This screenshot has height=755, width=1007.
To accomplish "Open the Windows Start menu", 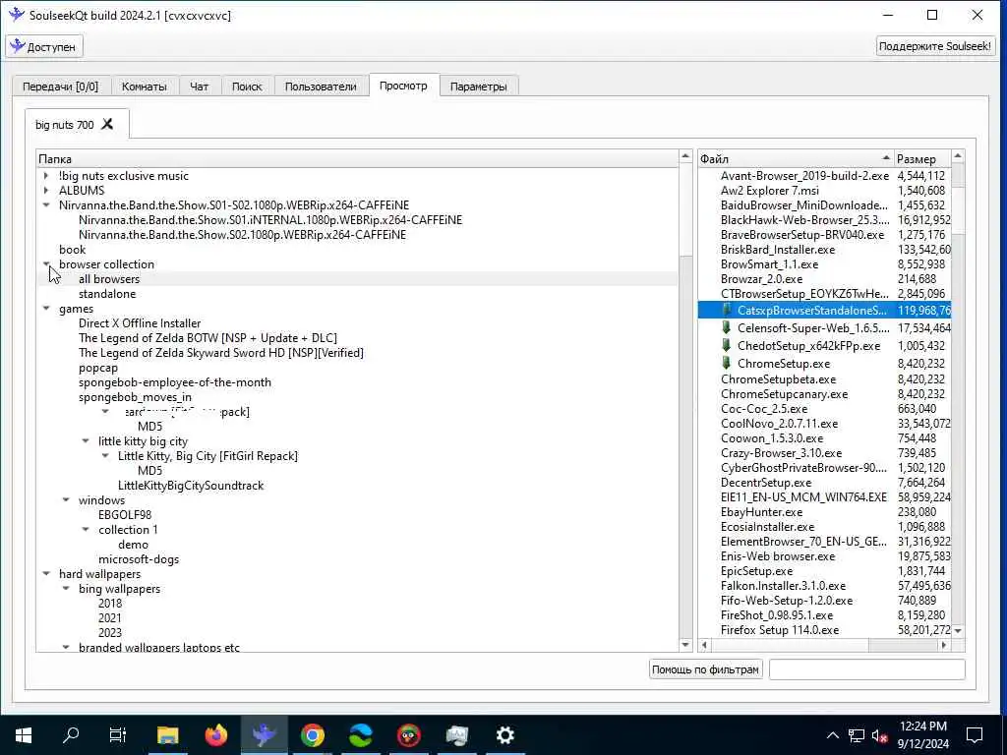I will pyautogui.click(x=24, y=735).
